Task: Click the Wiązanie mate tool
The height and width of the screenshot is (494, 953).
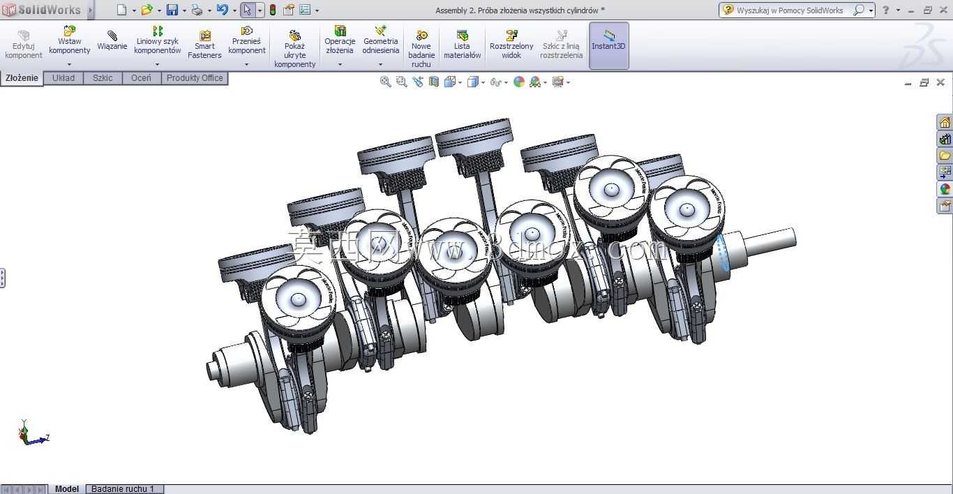Action: (x=112, y=40)
